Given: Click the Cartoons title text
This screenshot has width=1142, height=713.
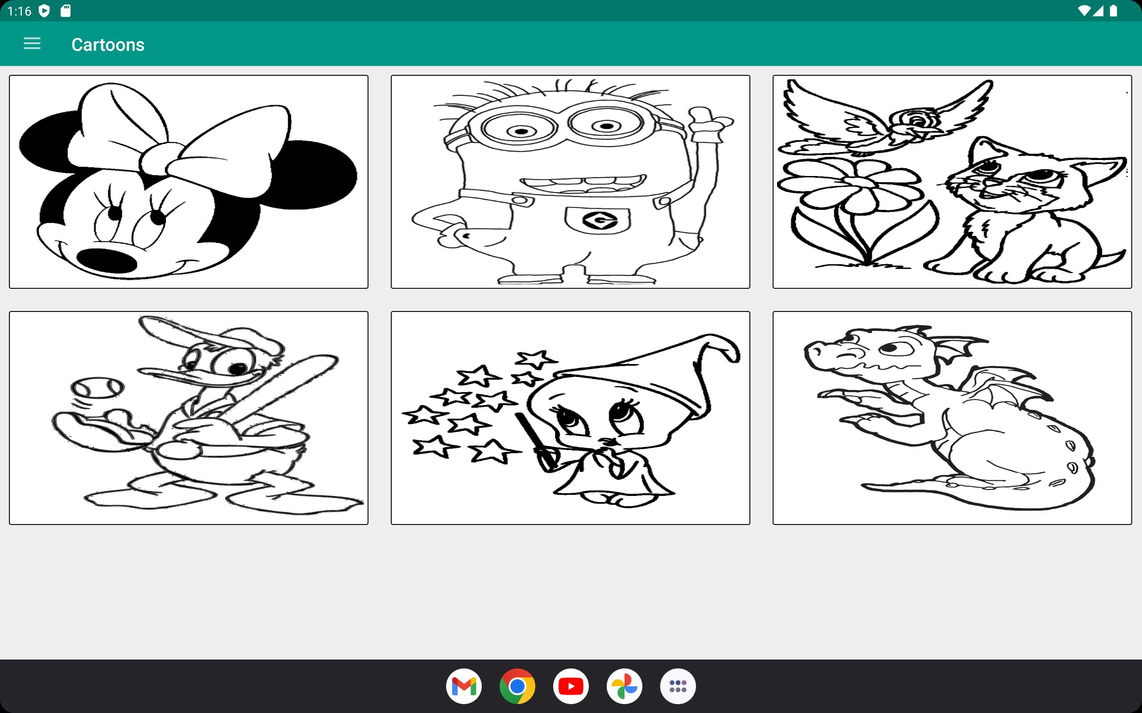Looking at the screenshot, I should click(108, 45).
